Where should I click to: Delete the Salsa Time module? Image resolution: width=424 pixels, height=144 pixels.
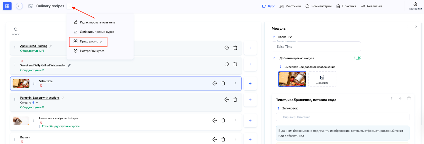coord(223,83)
